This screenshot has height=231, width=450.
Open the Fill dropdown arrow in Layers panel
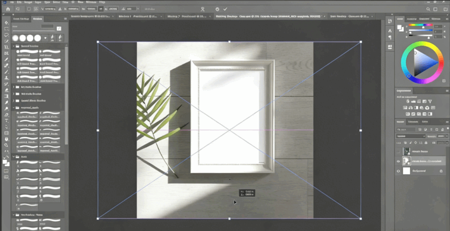pyautogui.click(x=447, y=142)
